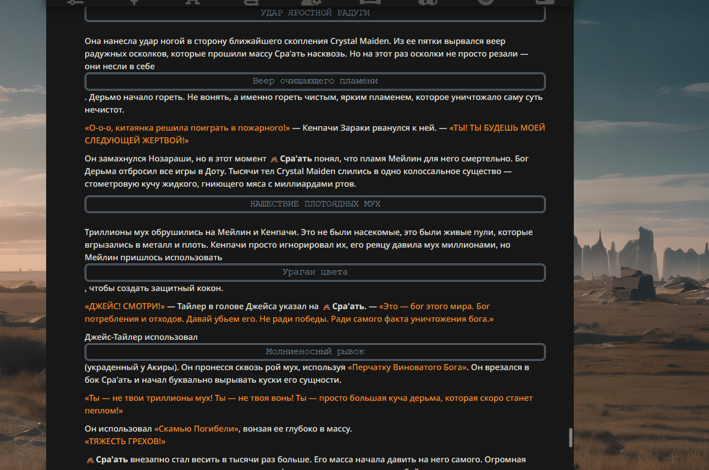Click the Ураган цвета skill box
Screen dimensions: 709x470
pyautogui.click(x=315, y=272)
